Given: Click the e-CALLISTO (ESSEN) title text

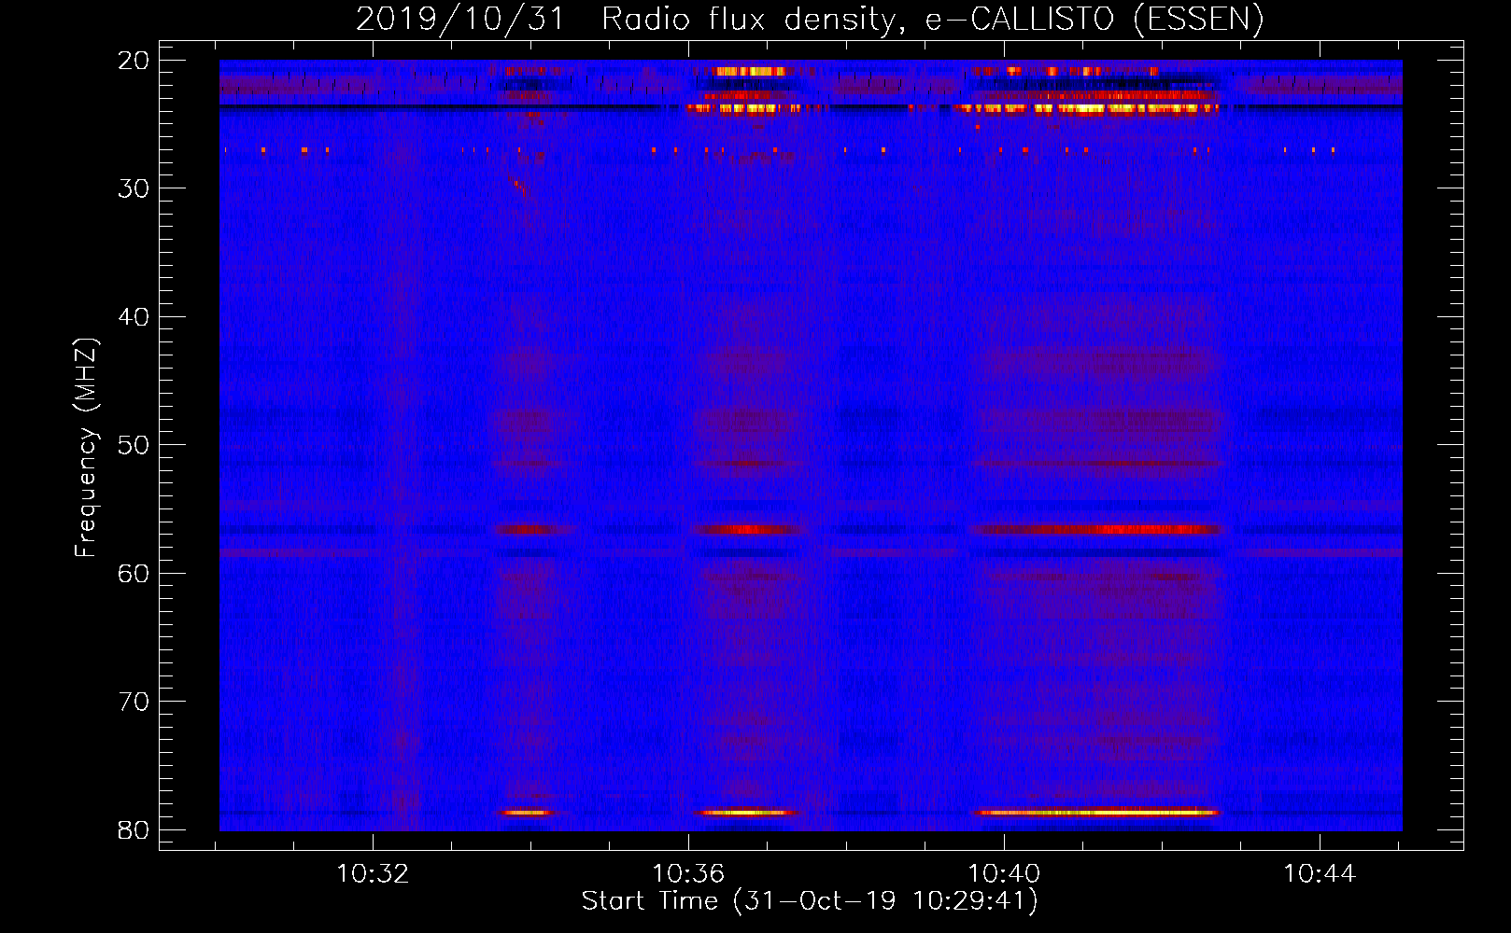Looking at the screenshot, I should tap(1094, 19).
